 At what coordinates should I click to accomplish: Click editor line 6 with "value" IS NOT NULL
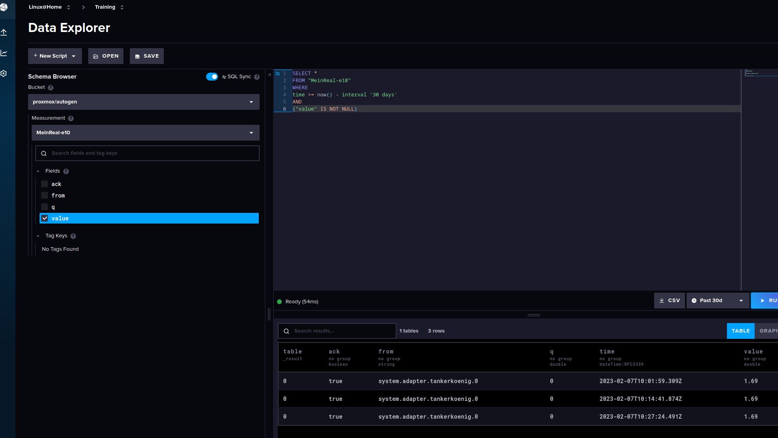[325, 109]
